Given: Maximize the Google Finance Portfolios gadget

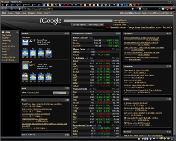Looking at the screenshot, I should 119,34.
